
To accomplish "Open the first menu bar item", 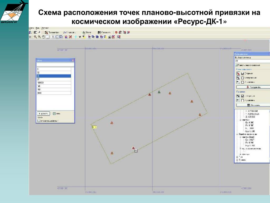I will coord(32,28).
